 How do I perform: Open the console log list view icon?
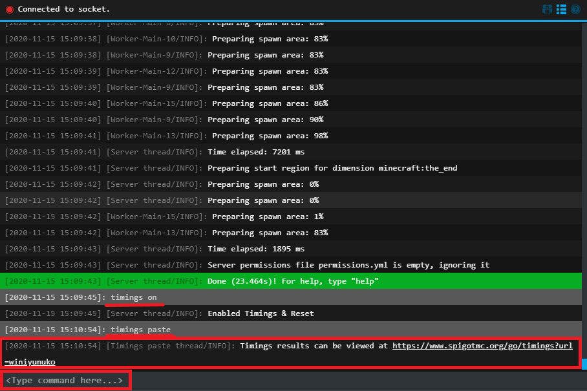point(561,9)
